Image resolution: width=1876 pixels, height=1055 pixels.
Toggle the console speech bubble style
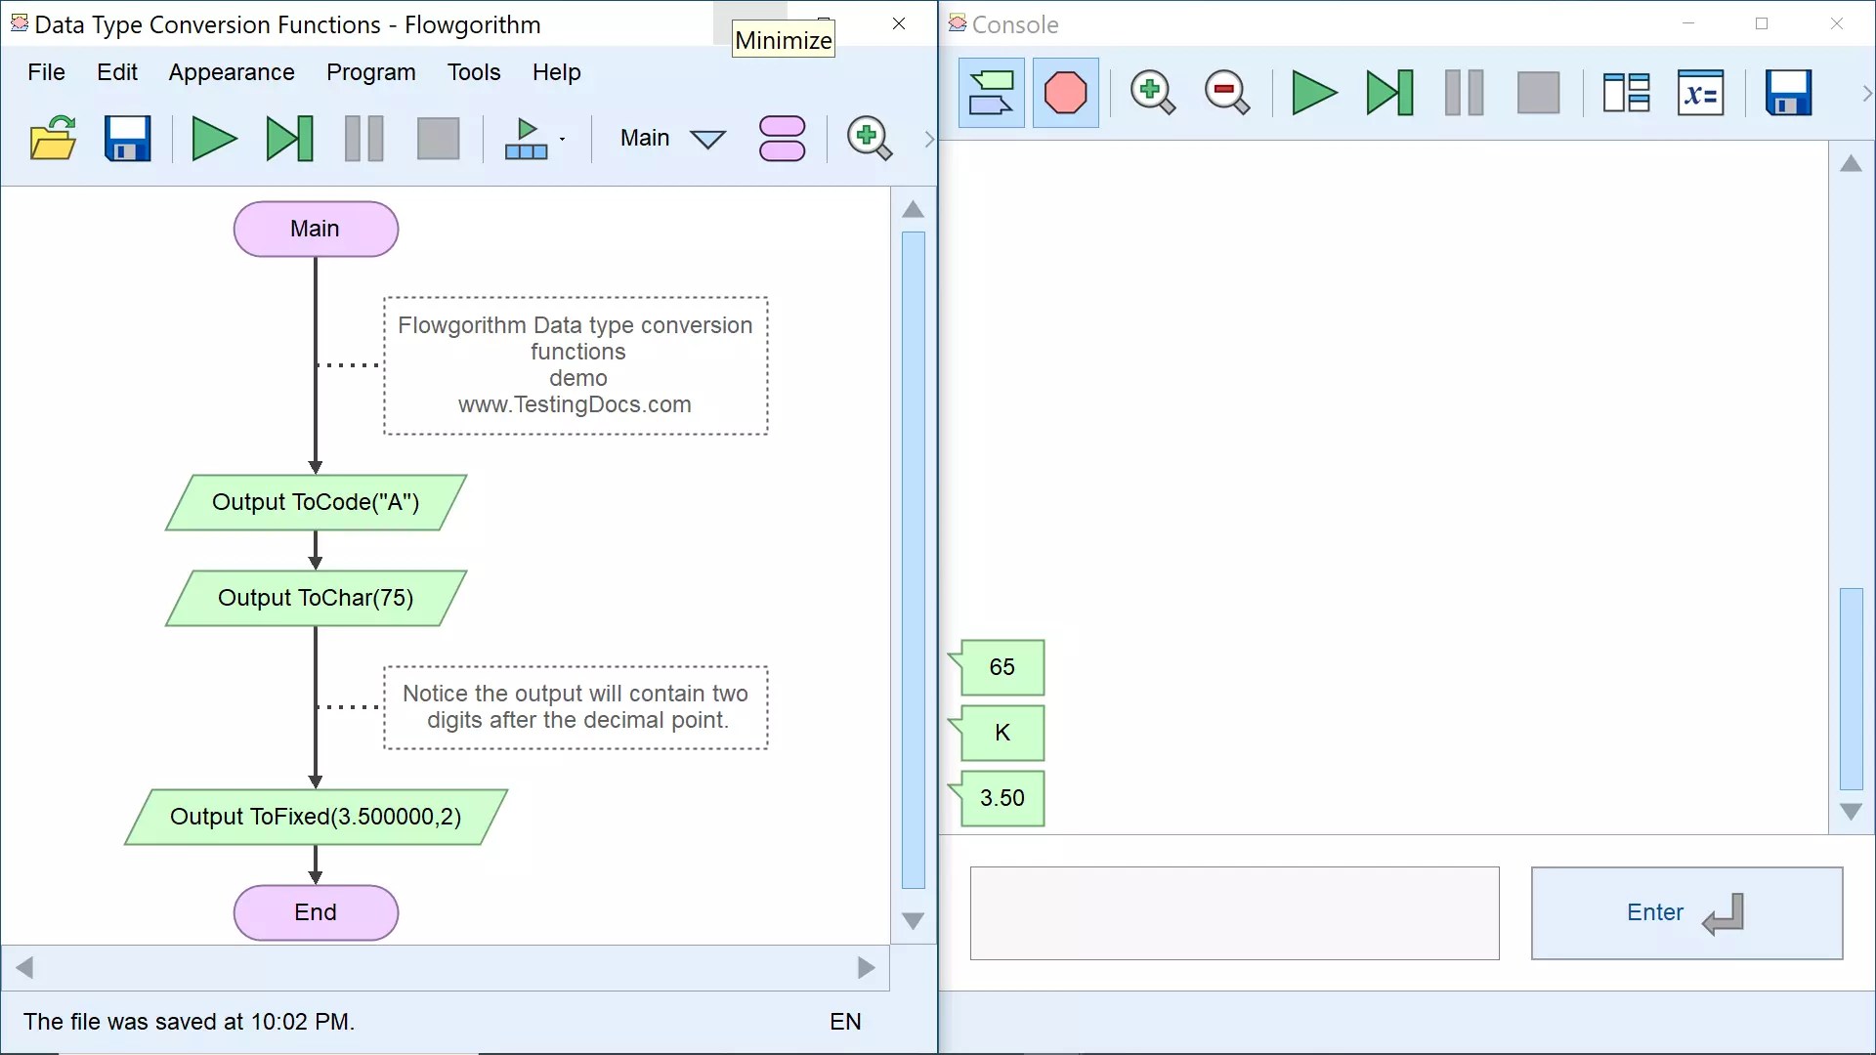click(x=990, y=93)
